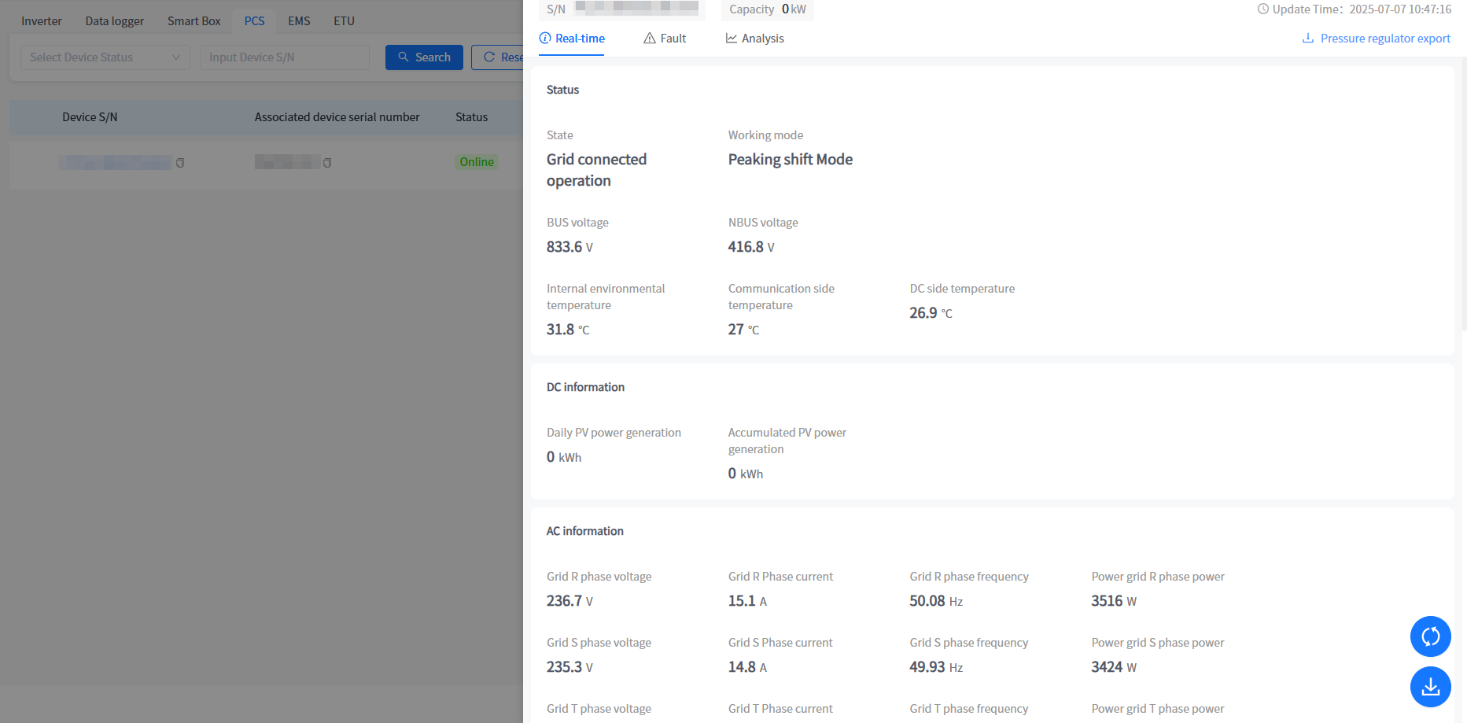Switch to the Inverter tab
This screenshot has height=723, width=1467.
(42, 21)
